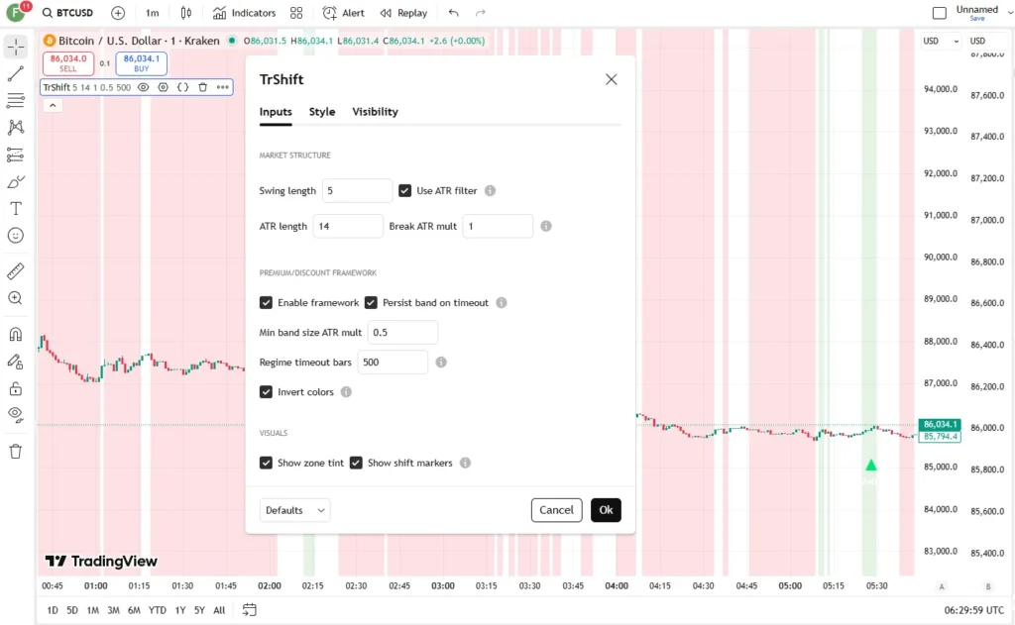Switch to the Visibility tab

[375, 112]
